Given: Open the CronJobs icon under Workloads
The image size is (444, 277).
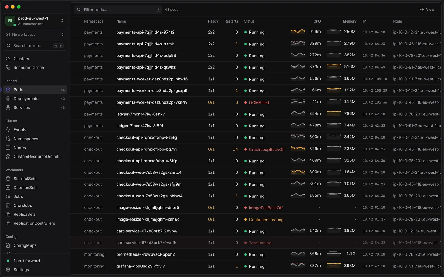Looking at the screenshot, I should pos(8,205).
